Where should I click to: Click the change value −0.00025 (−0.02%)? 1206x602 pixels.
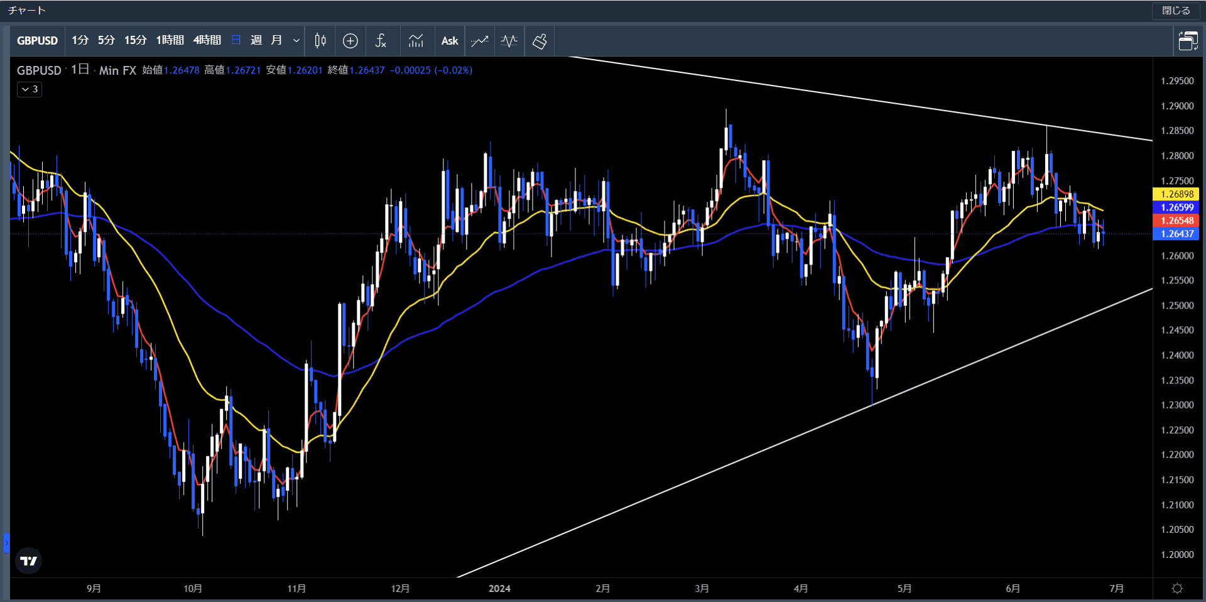point(431,70)
